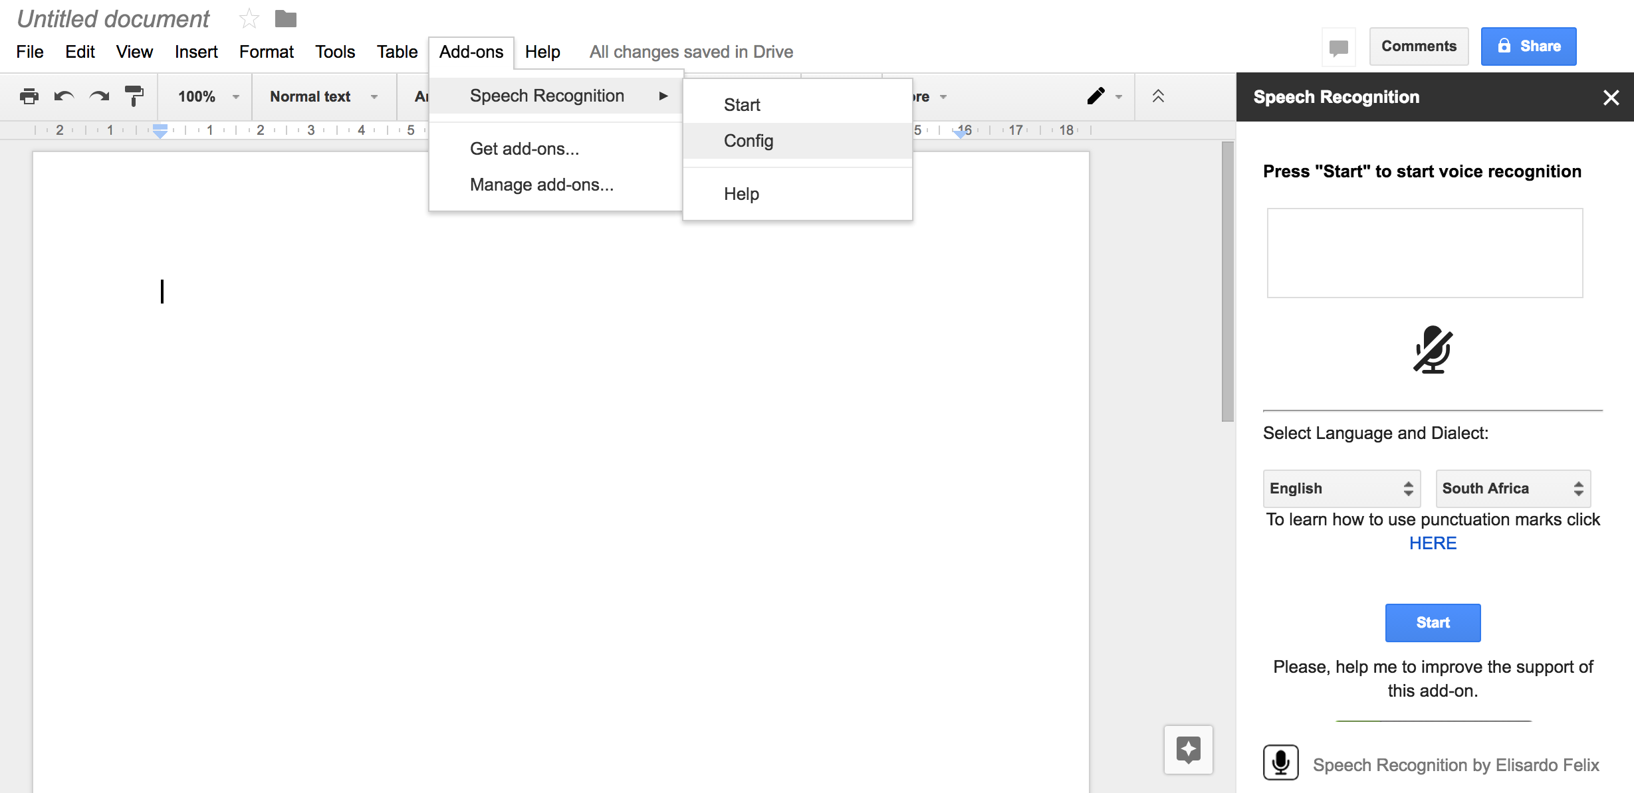Image resolution: width=1634 pixels, height=793 pixels.
Task: Select the paint format roller icon
Action: (x=134, y=96)
